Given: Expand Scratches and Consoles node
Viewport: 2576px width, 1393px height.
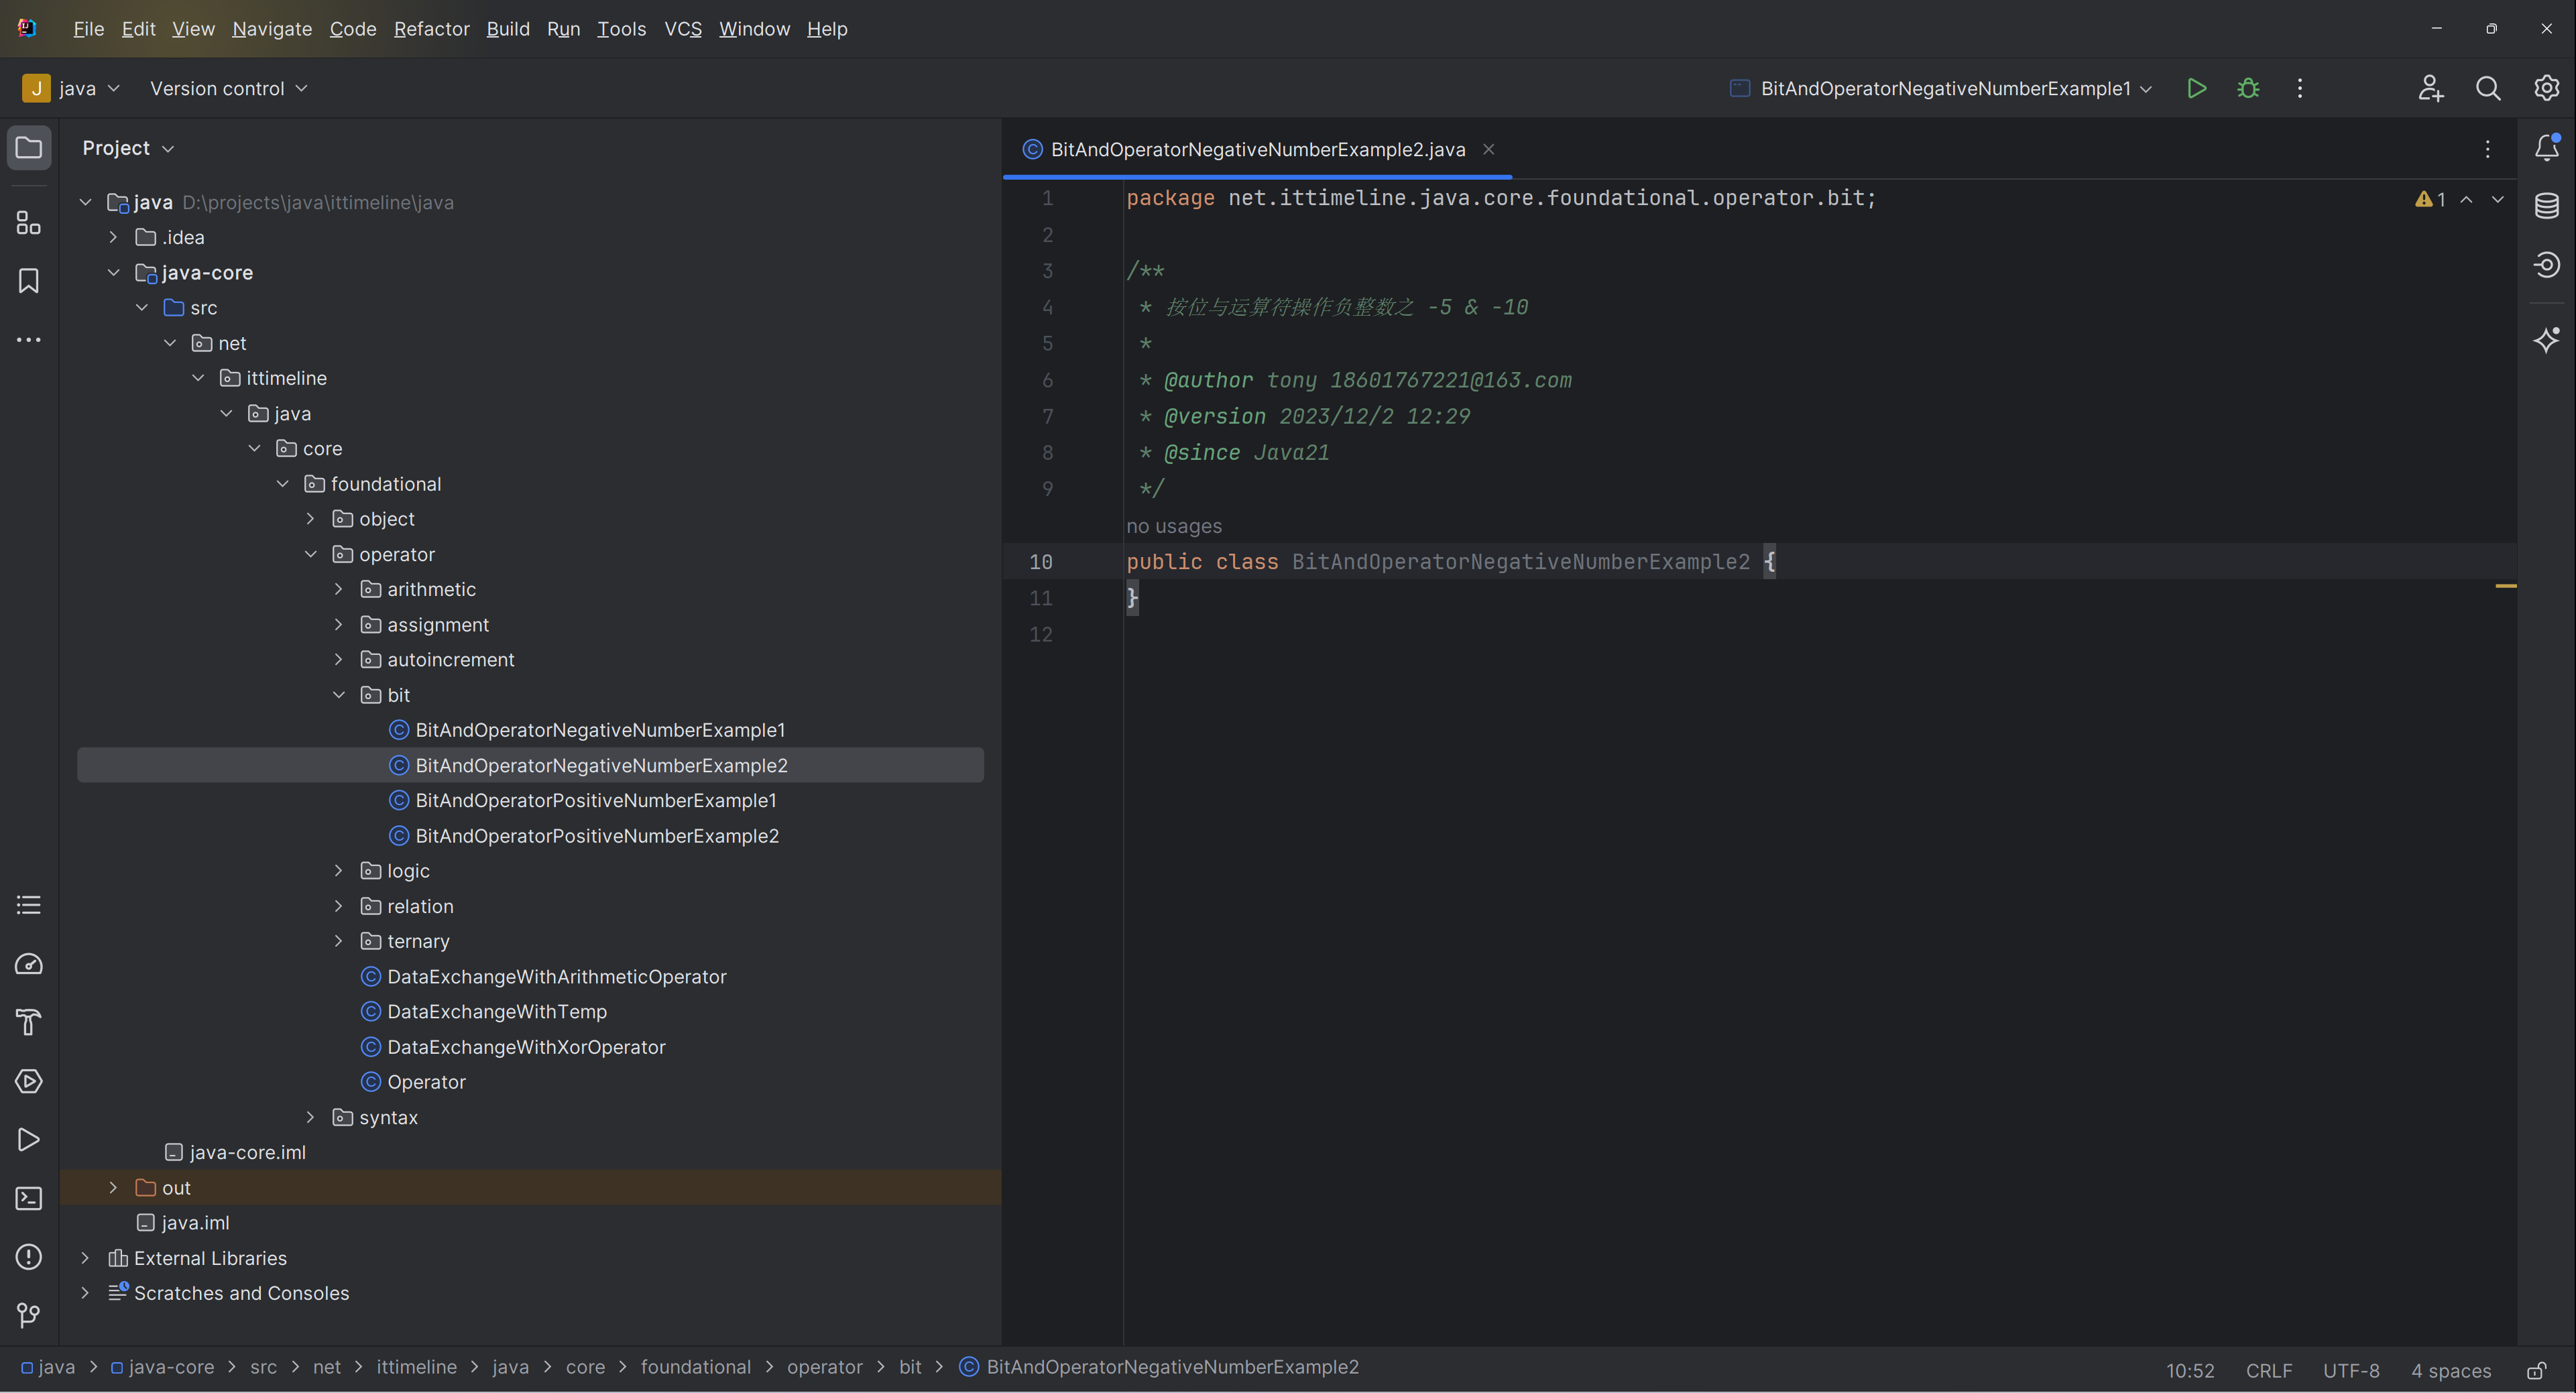Looking at the screenshot, I should (x=85, y=1293).
